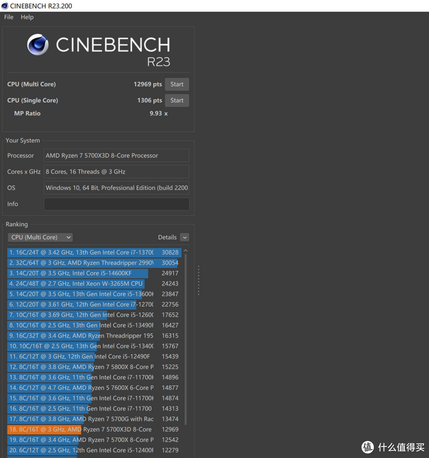429x458 pixels.
Task: Click the MP Ratio 9.93 x value
Action: [159, 113]
